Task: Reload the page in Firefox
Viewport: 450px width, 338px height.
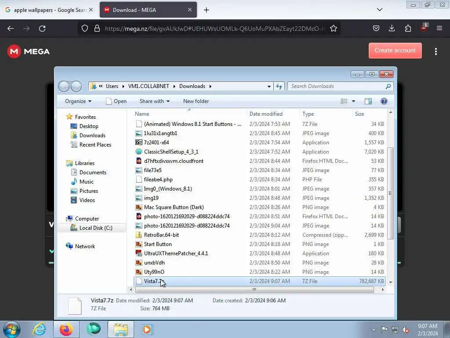Action: tap(42, 29)
